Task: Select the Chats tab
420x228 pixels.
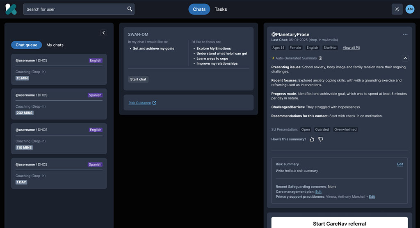Action: tap(199, 9)
